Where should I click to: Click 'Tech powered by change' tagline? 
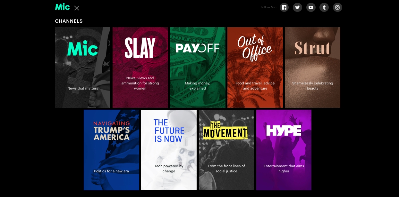coord(169,169)
